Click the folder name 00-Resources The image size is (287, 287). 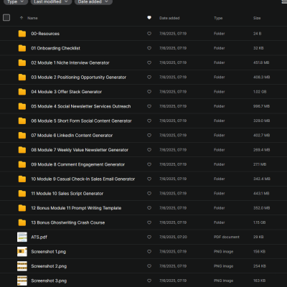[45, 34]
